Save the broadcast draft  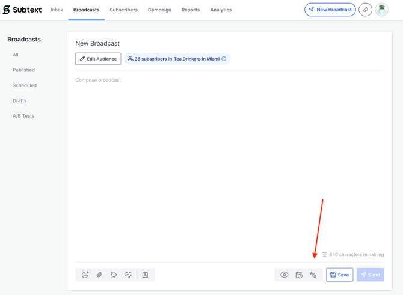(339, 275)
